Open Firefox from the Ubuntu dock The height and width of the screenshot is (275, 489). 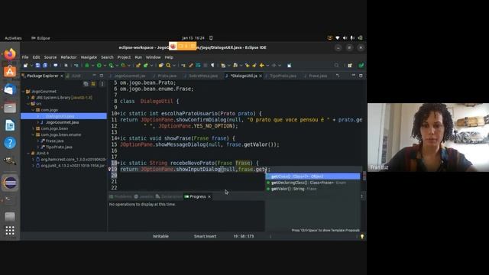(10, 54)
